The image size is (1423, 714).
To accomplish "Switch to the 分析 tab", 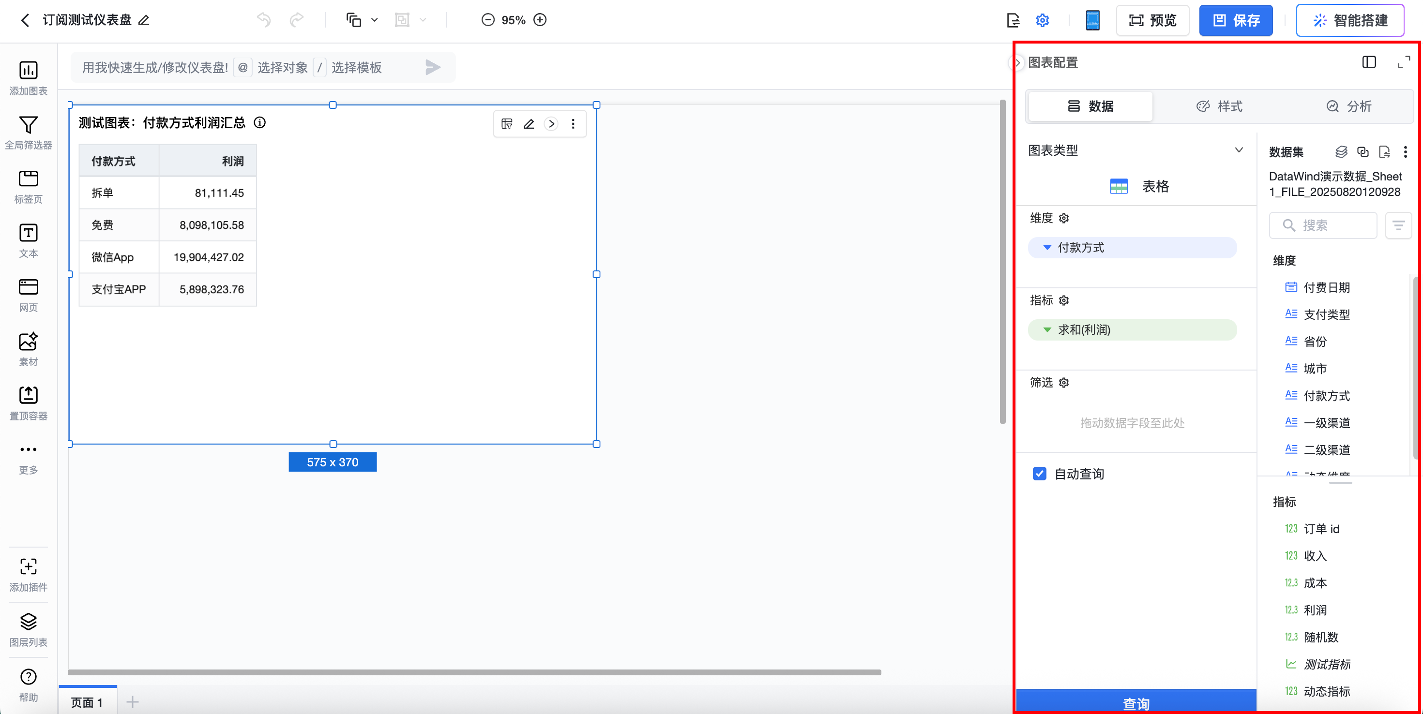I will click(x=1348, y=106).
